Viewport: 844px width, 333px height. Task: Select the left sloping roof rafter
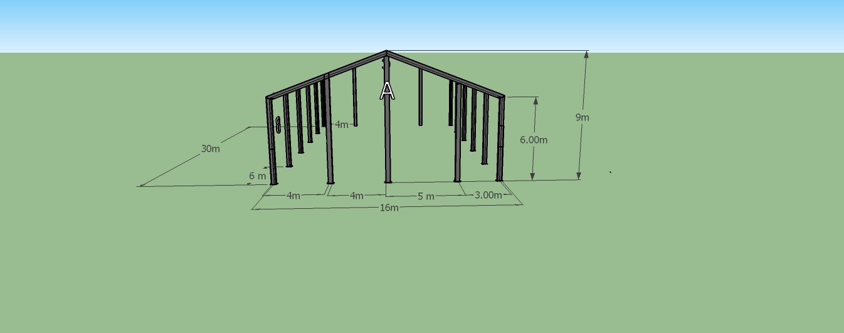[326, 74]
